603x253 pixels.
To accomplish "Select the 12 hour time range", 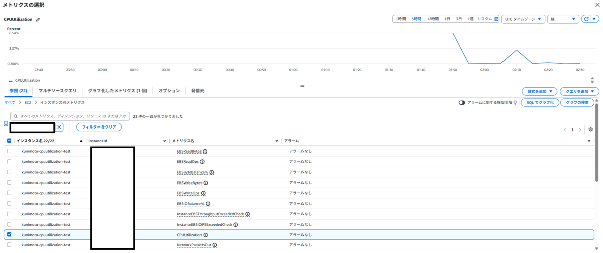I will click(x=433, y=19).
